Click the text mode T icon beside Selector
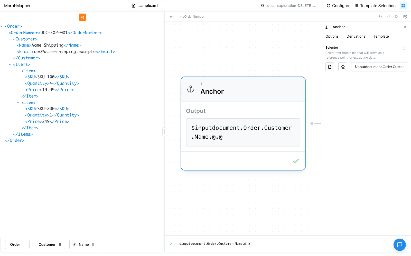 [x=404, y=48]
